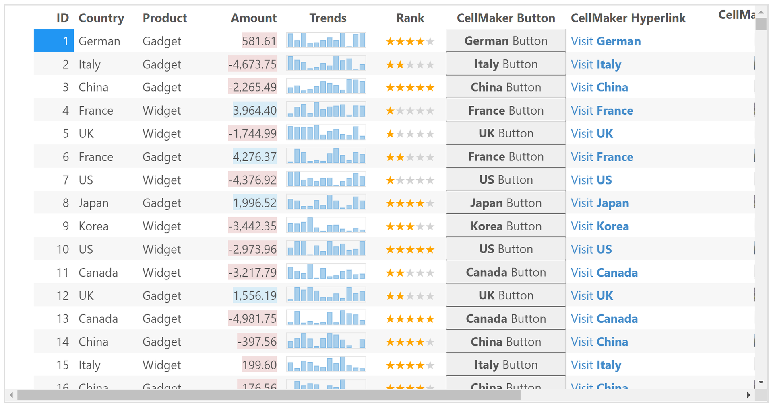Click the selected ID cell for row 1
The image size is (773, 408).
coord(54,41)
